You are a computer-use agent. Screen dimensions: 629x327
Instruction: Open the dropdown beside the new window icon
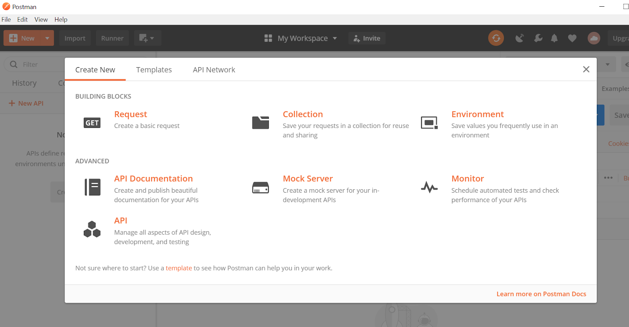point(152,38)
